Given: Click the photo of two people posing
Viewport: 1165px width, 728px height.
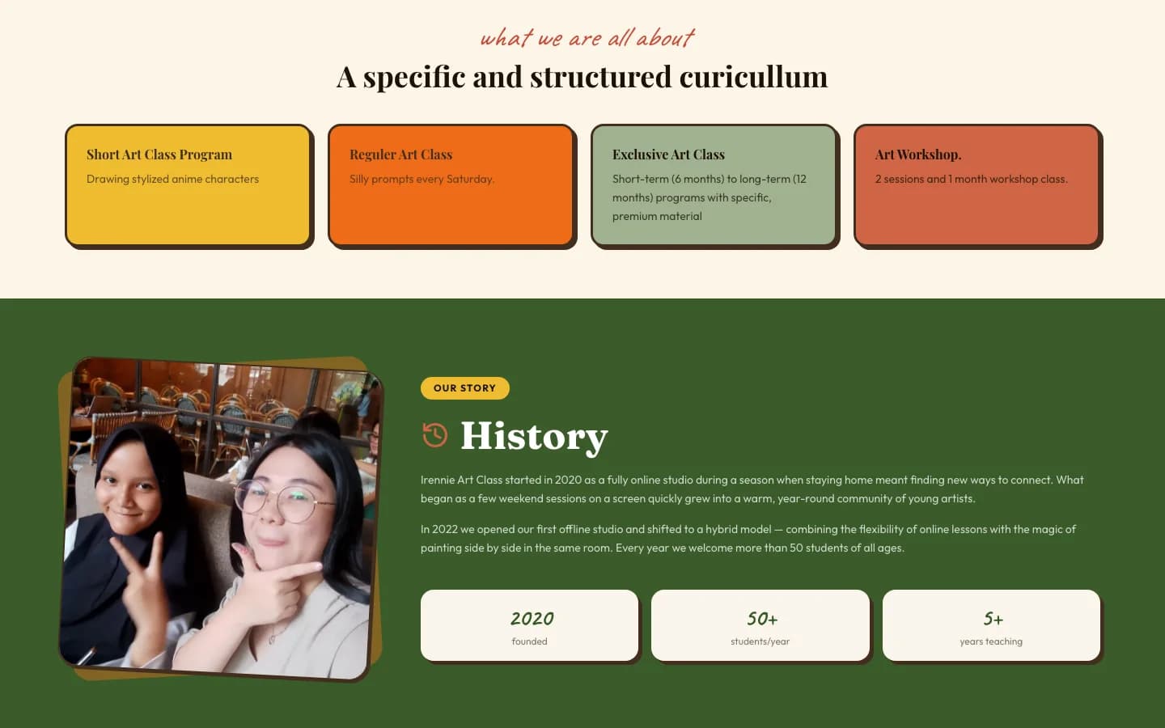Looking at the screenshot, I should 220,518.
